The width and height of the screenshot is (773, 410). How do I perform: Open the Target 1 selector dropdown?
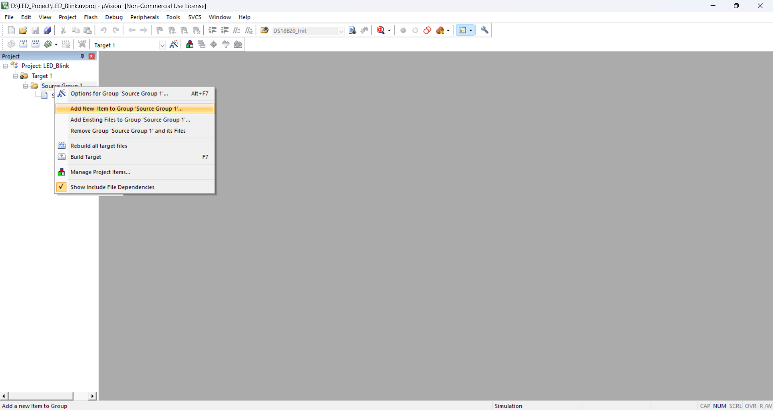click(x=162, y=45)
